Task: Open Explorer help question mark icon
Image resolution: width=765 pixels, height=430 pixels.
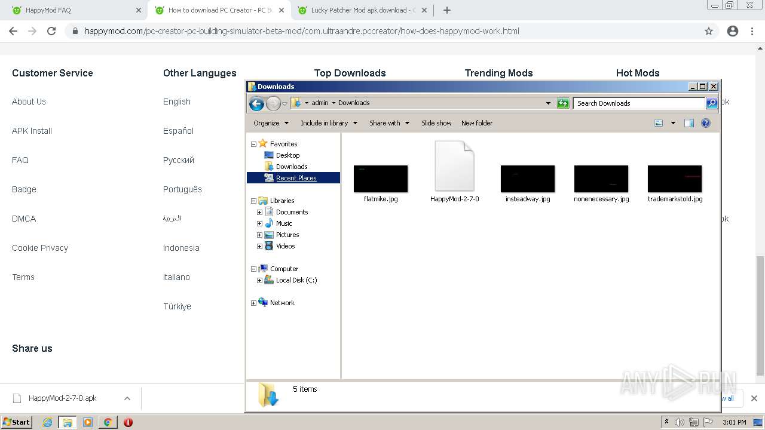Action: tap(706, 123)
